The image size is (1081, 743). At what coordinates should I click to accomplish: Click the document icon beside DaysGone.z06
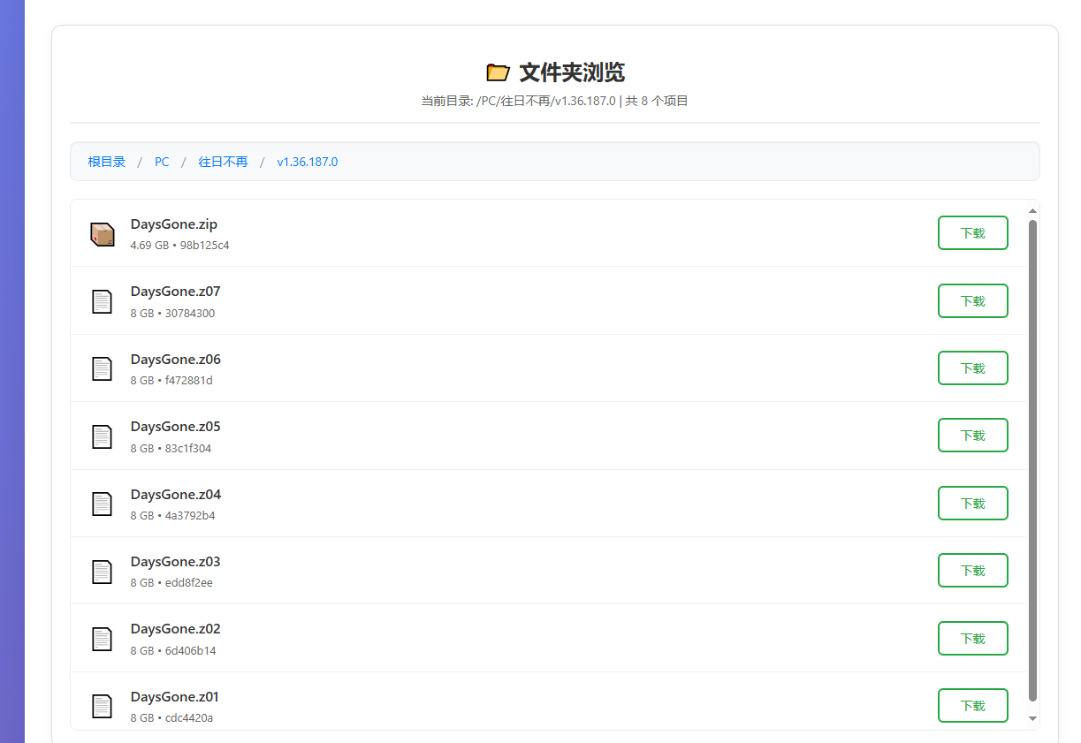click(x=103, y=368)
